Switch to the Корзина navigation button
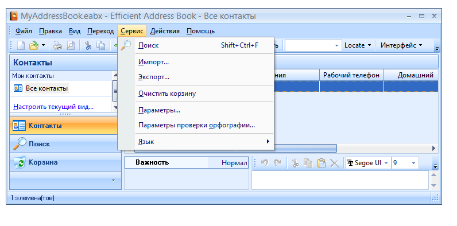This screenshot has width=457, height=226. (65, 162)
